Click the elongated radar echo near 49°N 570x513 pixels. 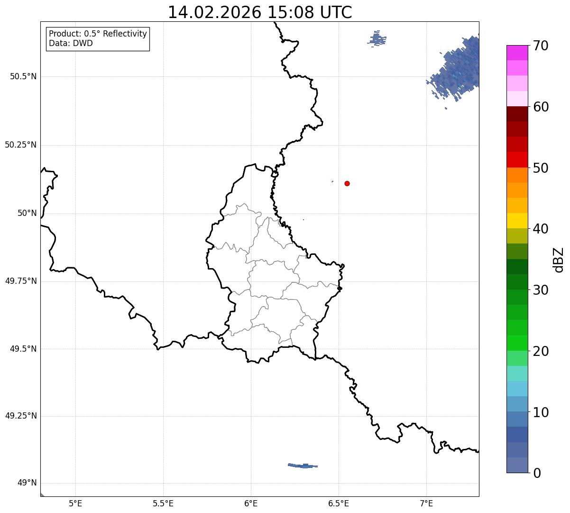[x=303, y=466]
